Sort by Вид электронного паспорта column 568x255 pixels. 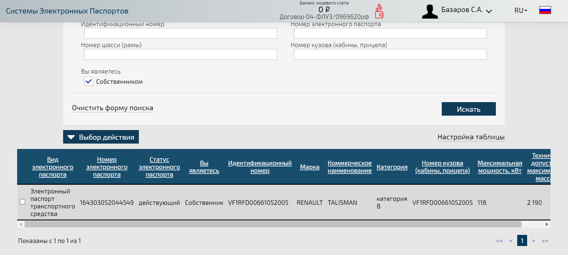(x=53, y=167)
